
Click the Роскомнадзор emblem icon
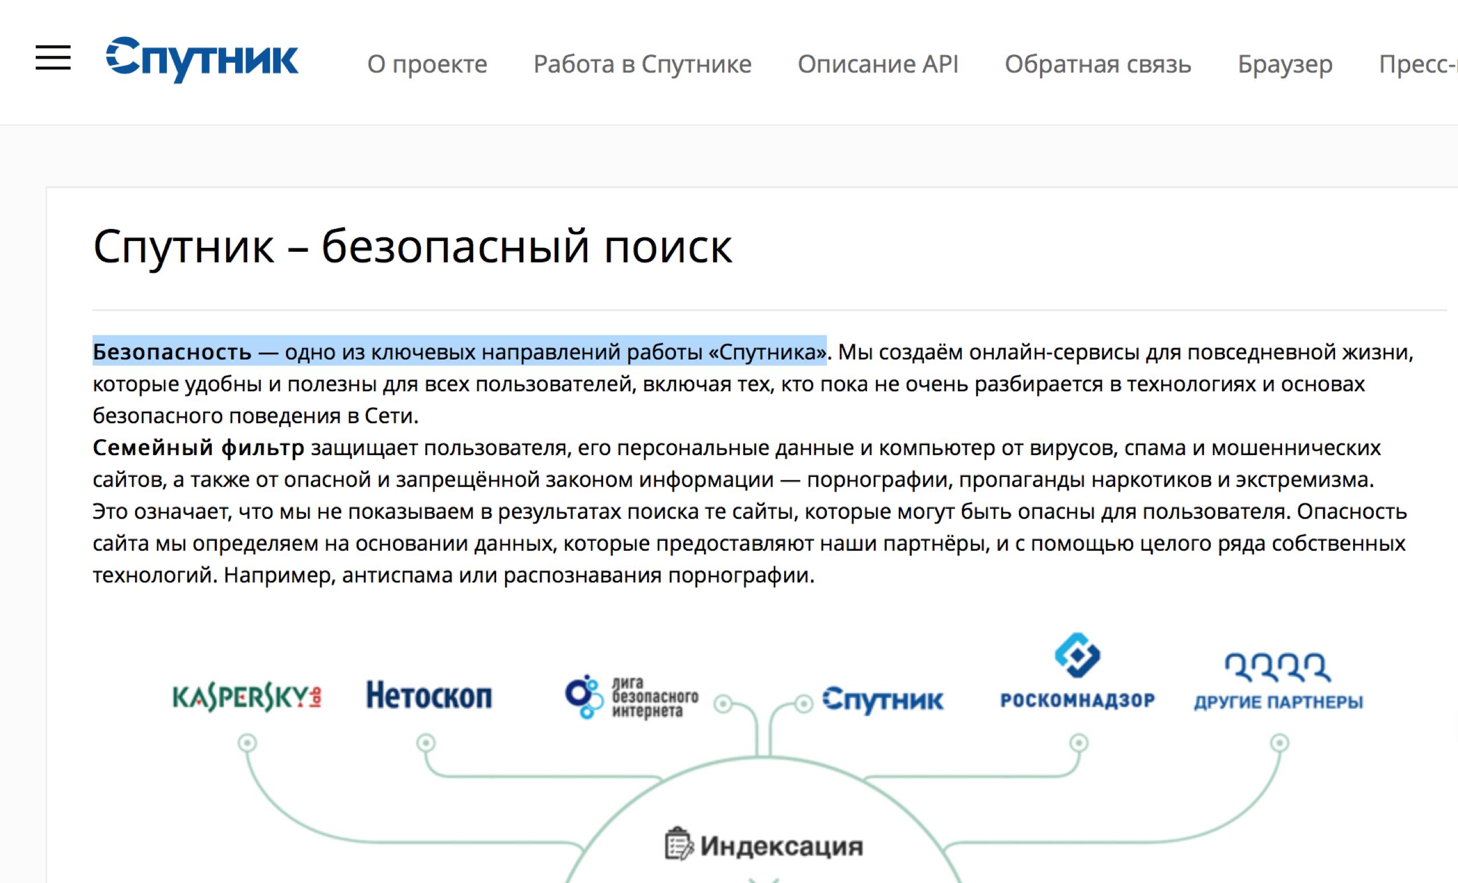(1077, 655)
